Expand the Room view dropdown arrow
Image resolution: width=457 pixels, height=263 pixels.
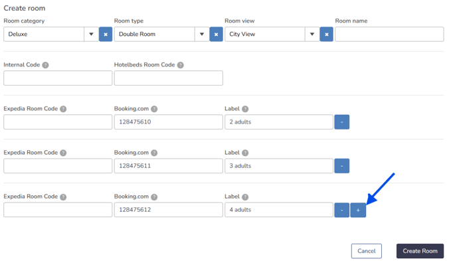[x=312, y=34]
